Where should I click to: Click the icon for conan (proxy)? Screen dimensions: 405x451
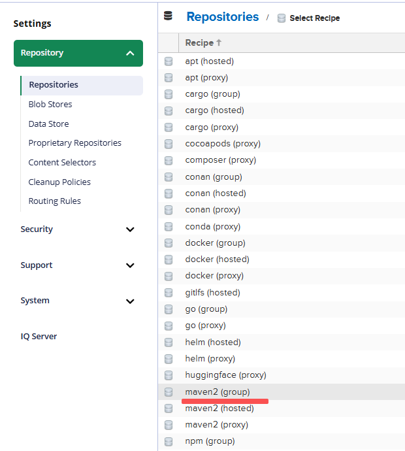169,210
